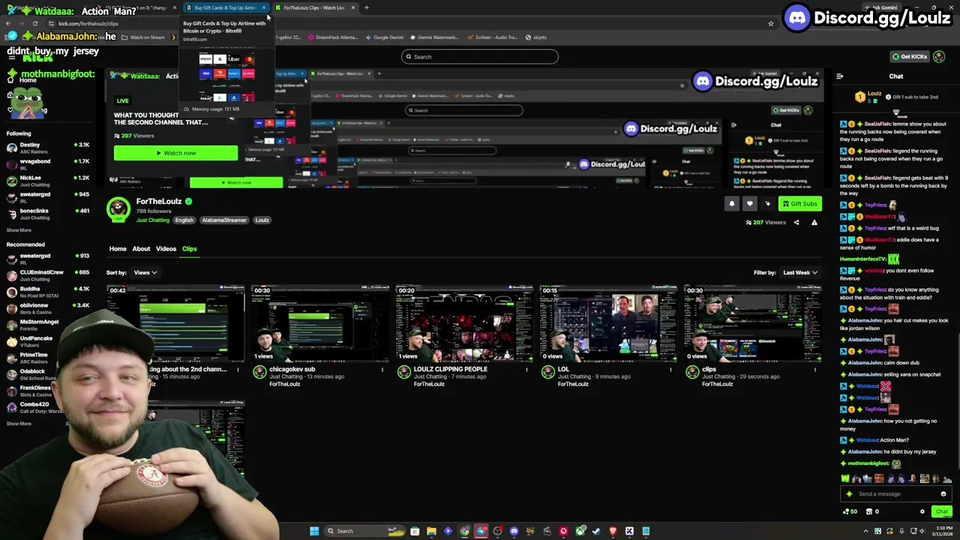This screenshot has height=540, width=960.
Task: Show hidden system tray icons
Action: tap(866, 531)
